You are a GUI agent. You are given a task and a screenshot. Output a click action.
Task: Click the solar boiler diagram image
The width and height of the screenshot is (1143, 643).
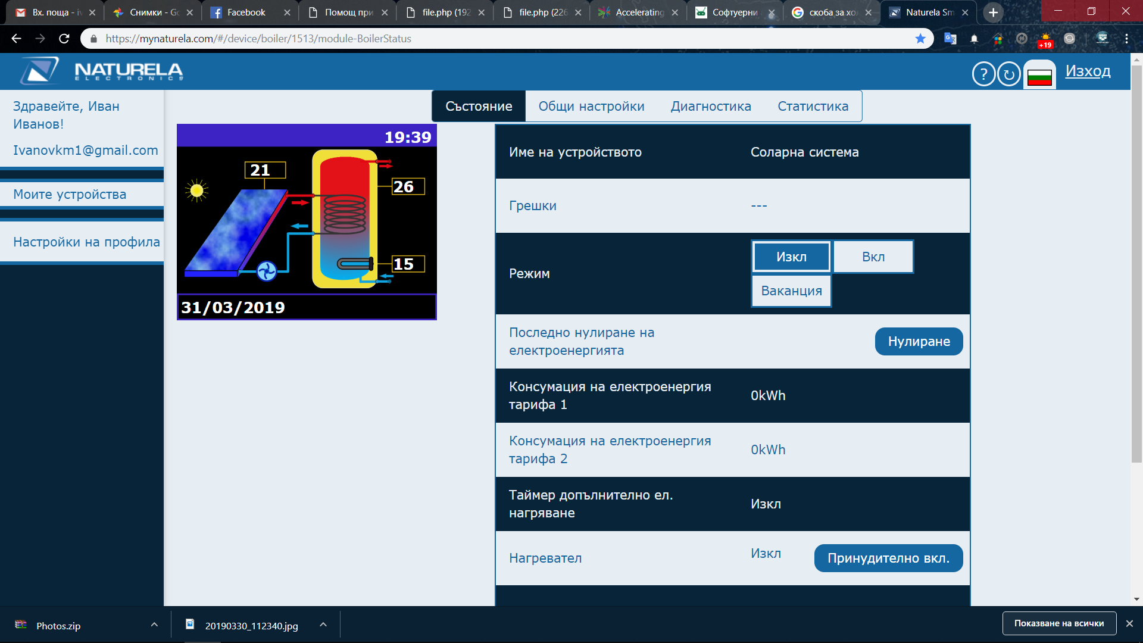[307, 221]
